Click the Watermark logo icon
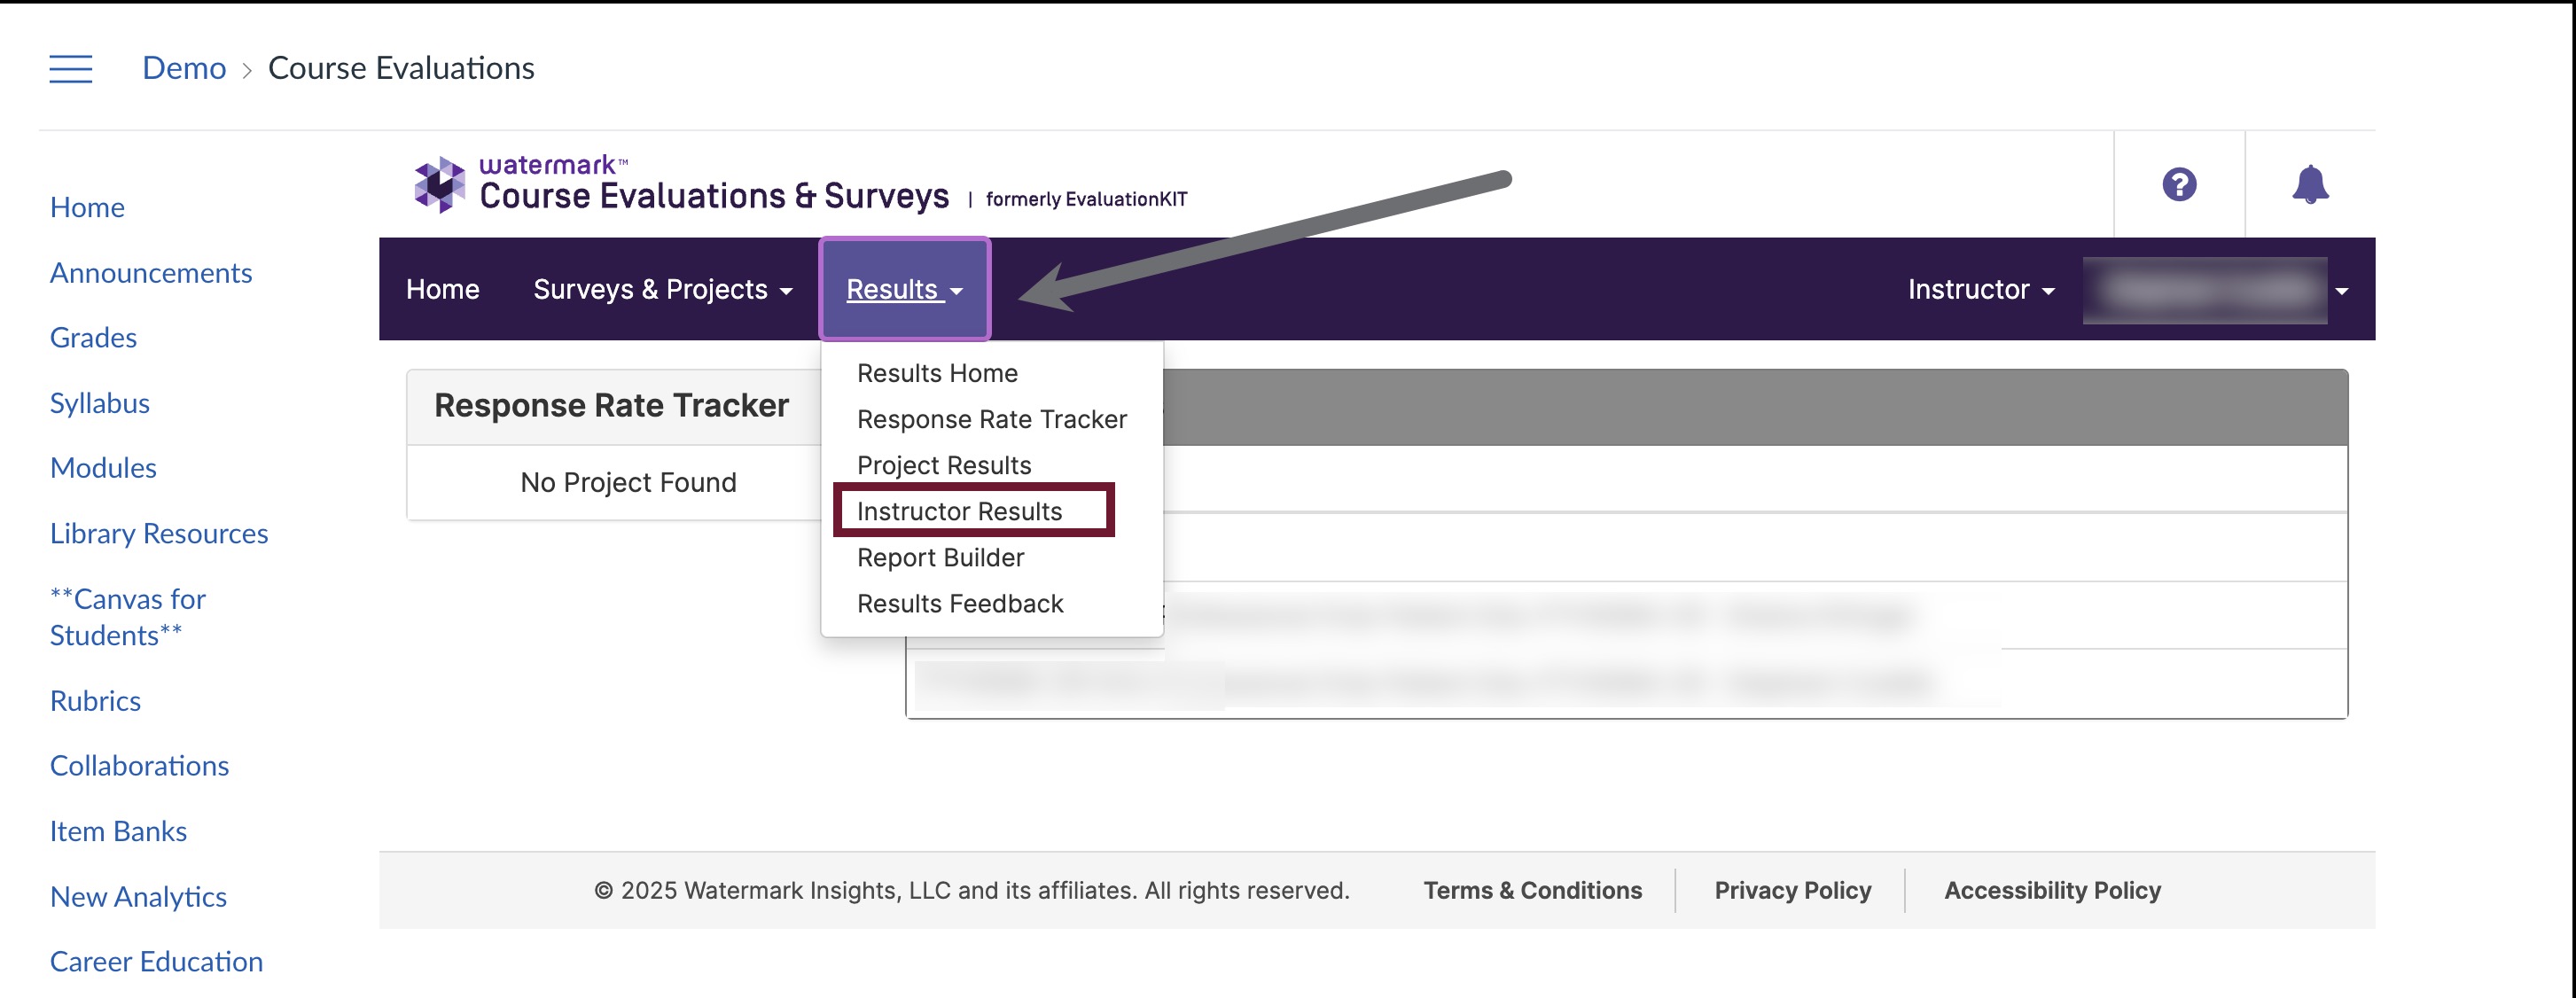The image size is (2576, 998). (x=440, y=185)
